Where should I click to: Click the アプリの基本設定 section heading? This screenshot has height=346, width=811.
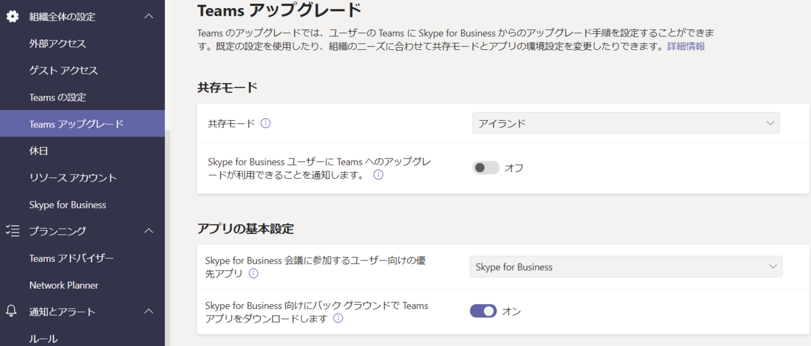(245, 228)
